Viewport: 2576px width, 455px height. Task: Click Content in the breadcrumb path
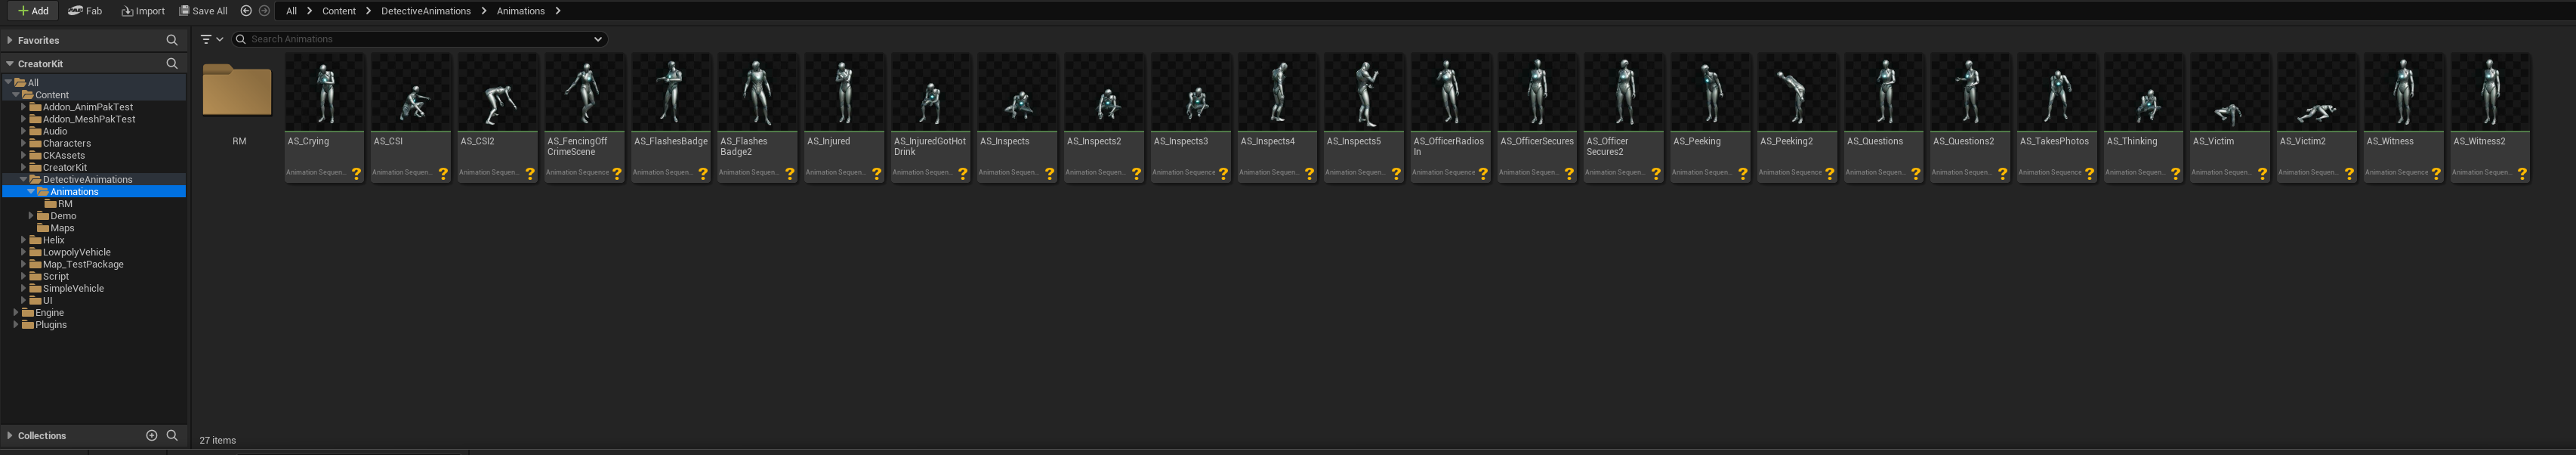coord(338,11)
